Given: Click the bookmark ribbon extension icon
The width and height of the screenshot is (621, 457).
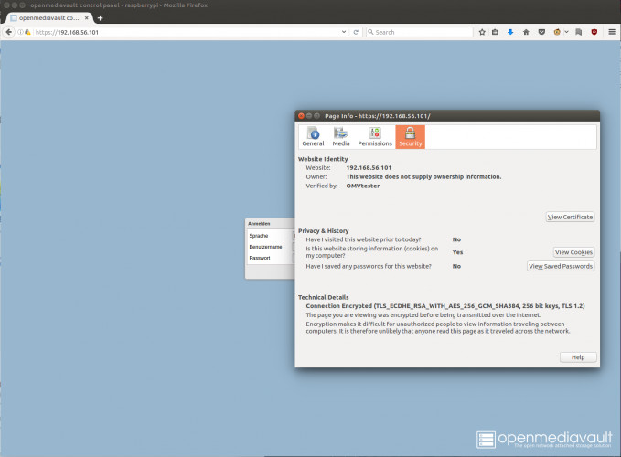Looking at the screenshot, I should pyautogui.click(x=579, y=32).
